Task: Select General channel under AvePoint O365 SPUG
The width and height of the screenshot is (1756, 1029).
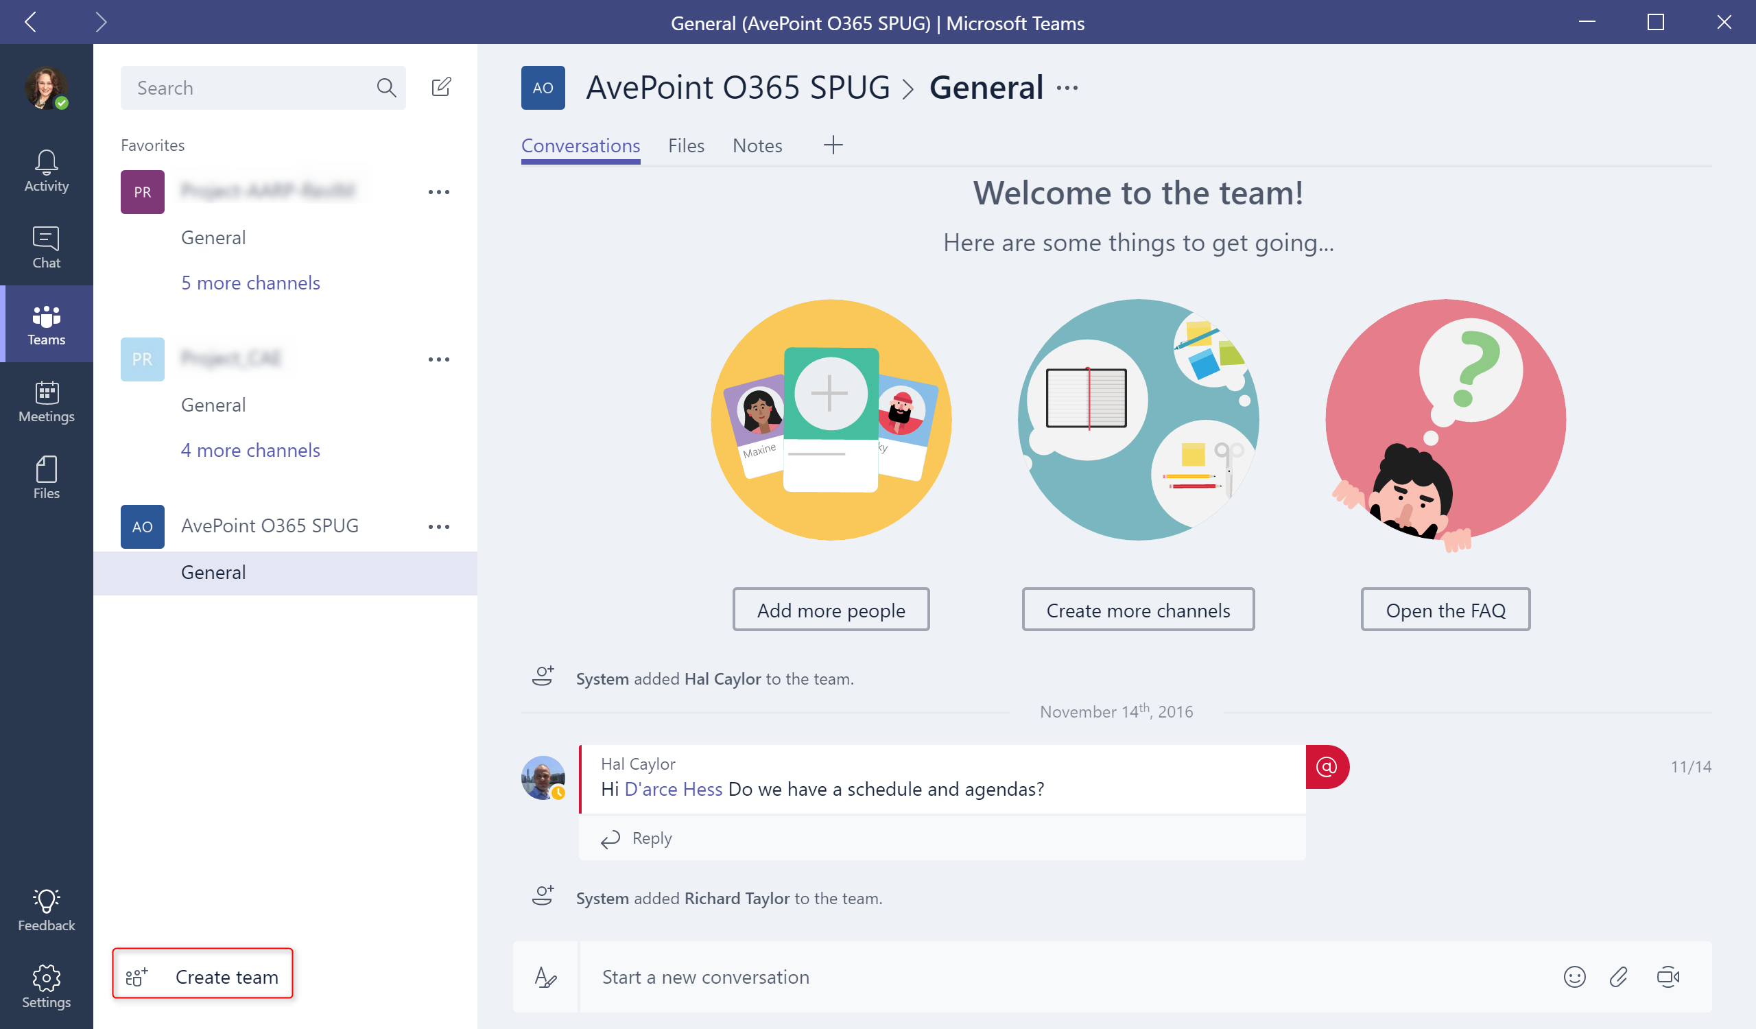Action: point(286,573)
